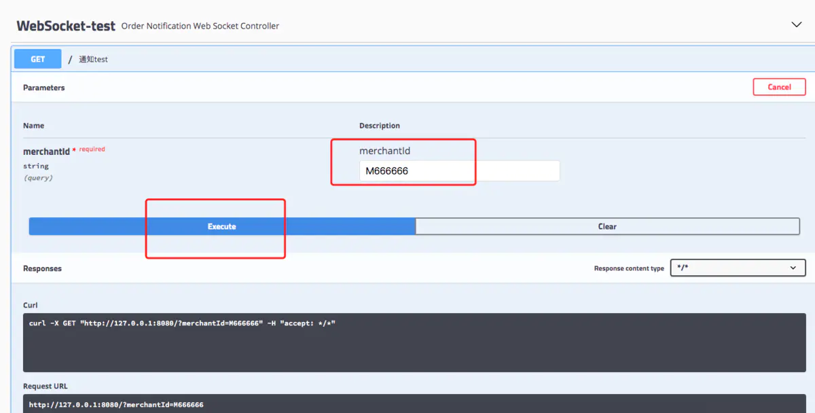Execute the GET request

(x=222, y=226)
